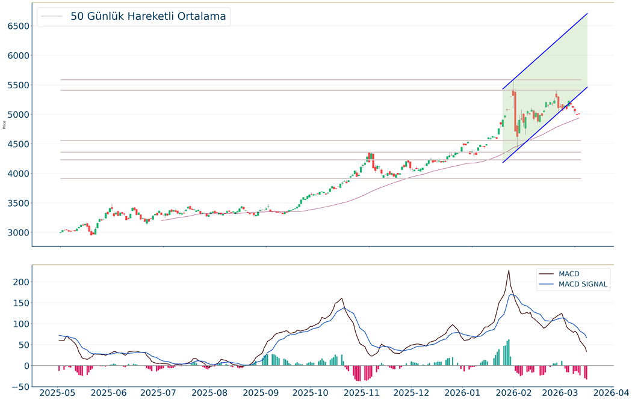The height and width of the screenshot is (400, 632).
Task: Click the vertical Price axis title
Action: 5,125
